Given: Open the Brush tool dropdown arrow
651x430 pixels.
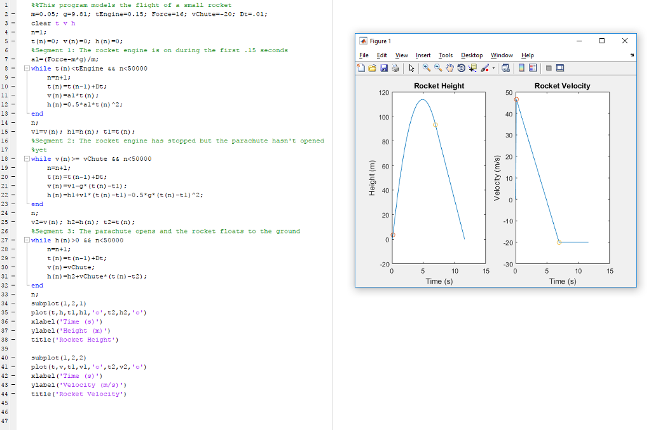Looking at the screenshot, I should pyautogui.click(x=493, y=67).
